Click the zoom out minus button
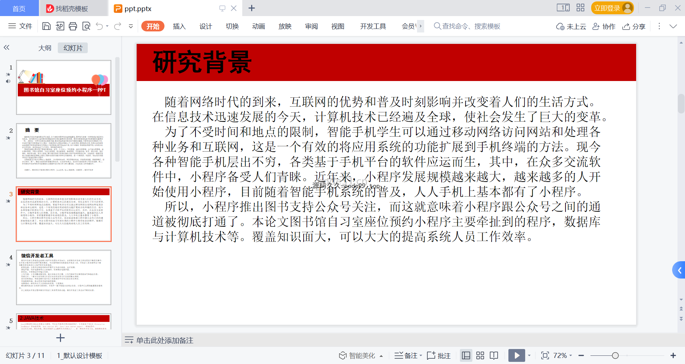 (x=581, y=355)
